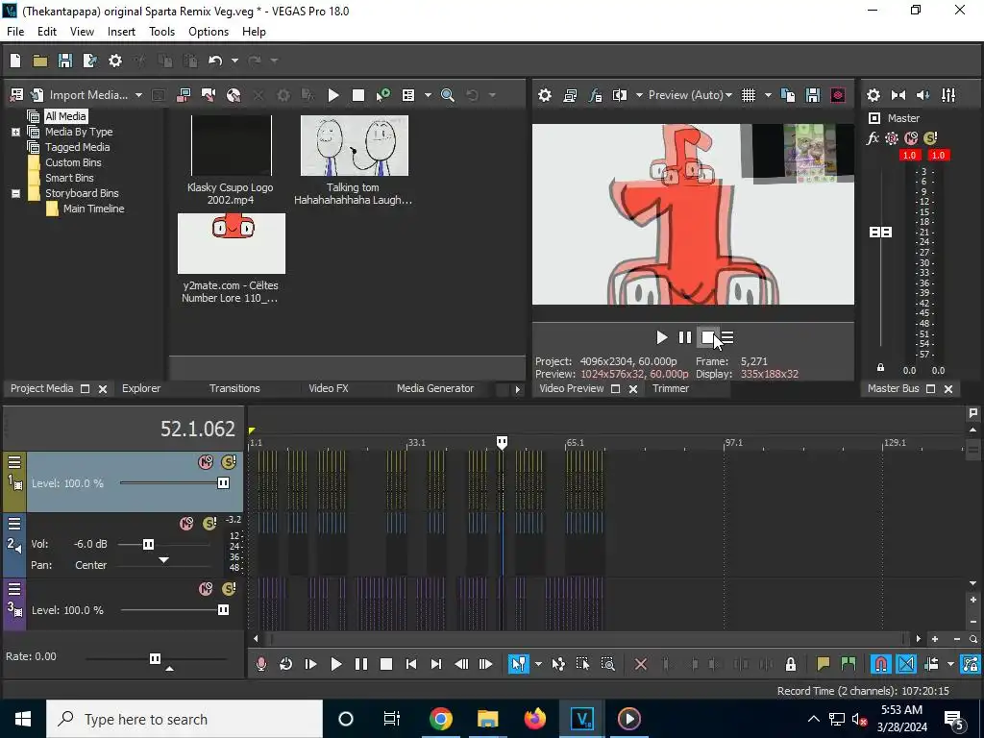984x738 pixels.
Task: Open VEGAS Pro in the Windows taskbar
Action: point(581,719)
